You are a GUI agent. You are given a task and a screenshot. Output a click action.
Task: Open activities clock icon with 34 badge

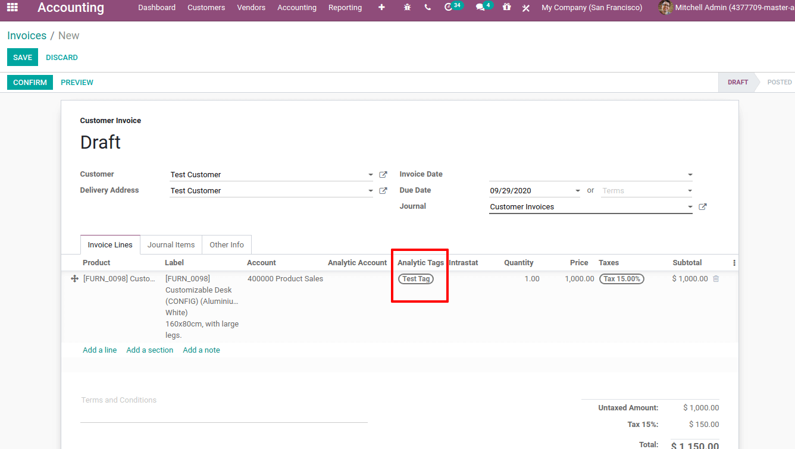pos(453,7)
